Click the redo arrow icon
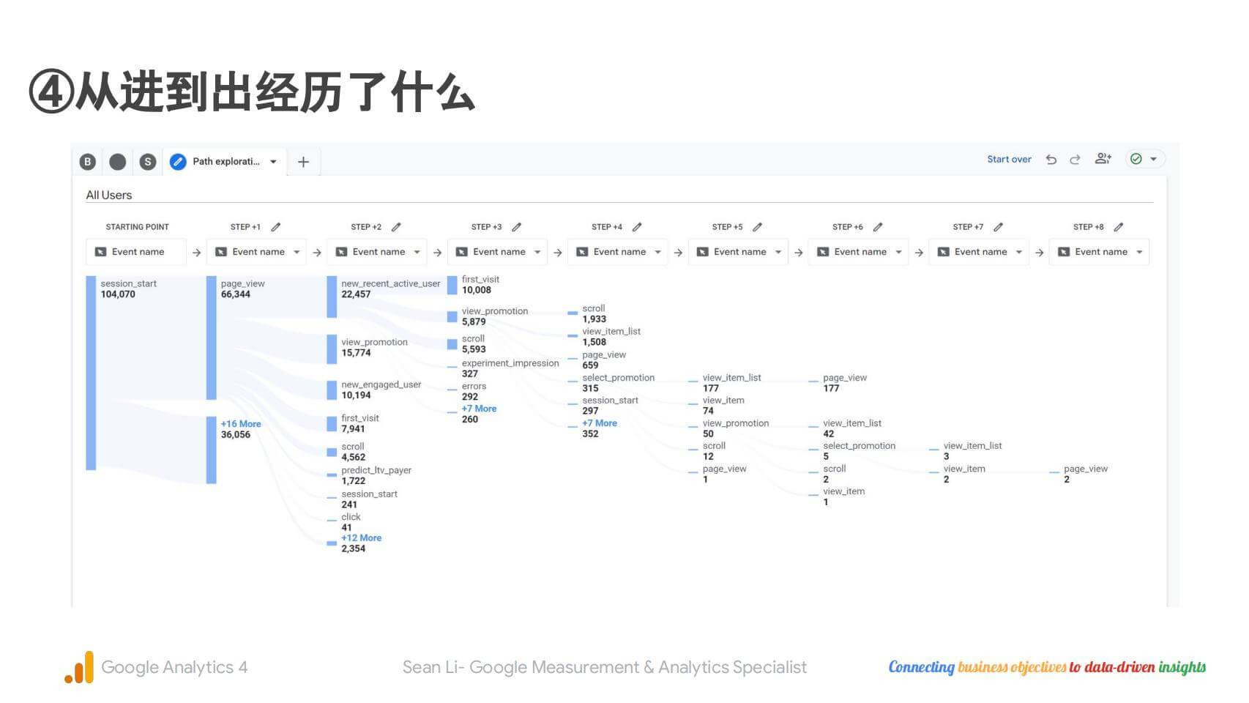Viewport: 1249px width, 703px height. tap(1075, 160)
